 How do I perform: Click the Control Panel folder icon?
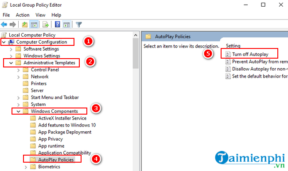26,70
